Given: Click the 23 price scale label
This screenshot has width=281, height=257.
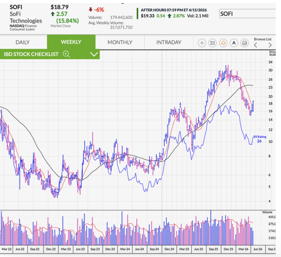Looking at the screenshot, I should (271, 88).
